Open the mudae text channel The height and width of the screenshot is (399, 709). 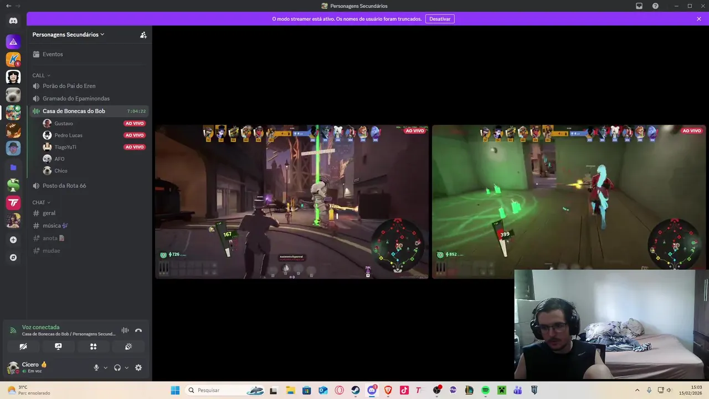coord(89,250)
